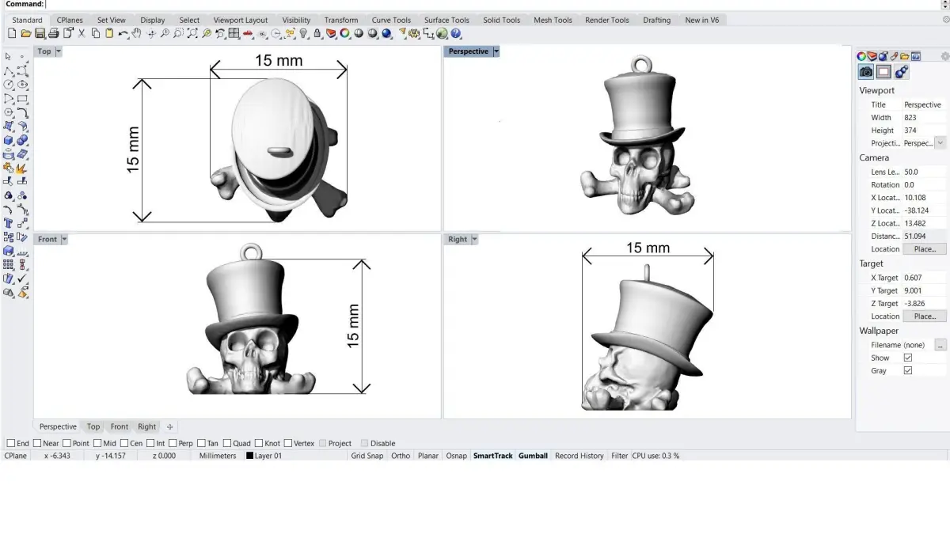Click the camera Location Place button
The width and height of the screenshot is (950, 534).
coord(925,248)
